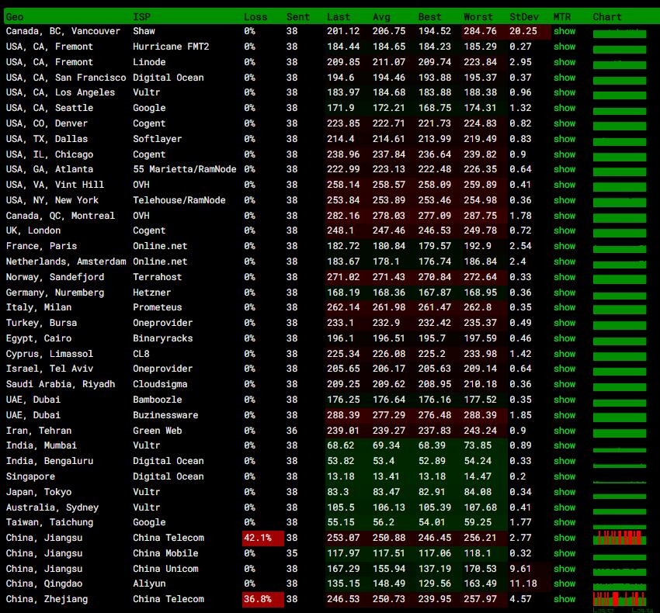
Task: Click 'Buzinessware' ISP cell
Action: [x=165, y=415]
